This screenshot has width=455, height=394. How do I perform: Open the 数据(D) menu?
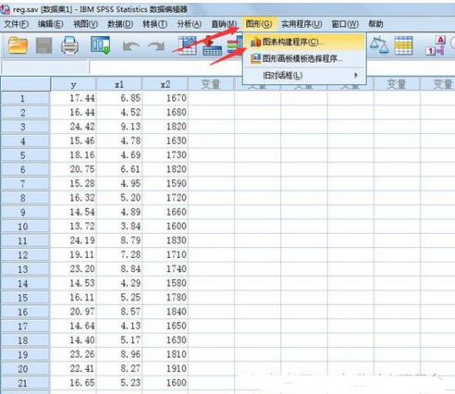point(120,24)
